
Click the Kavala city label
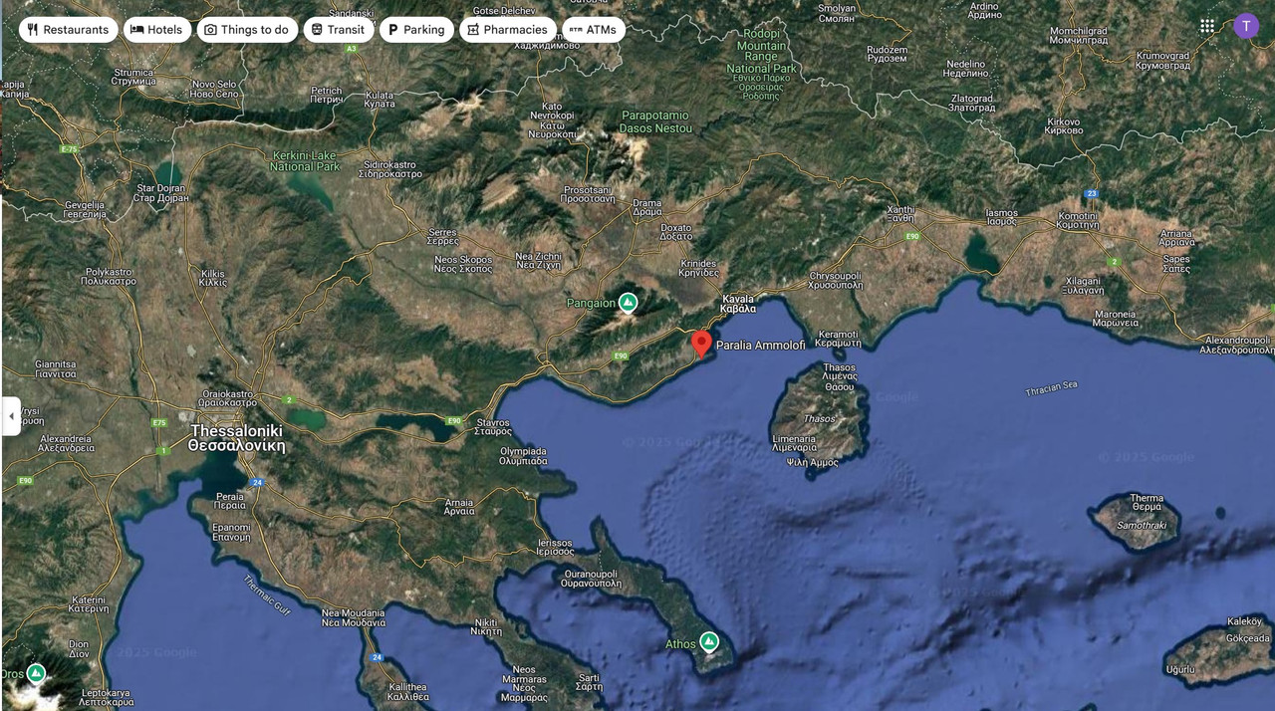[738, 304]
